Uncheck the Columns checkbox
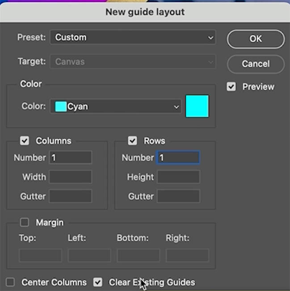Image resolution: width=290 pixels, height=291 pixels. (x=25, y=141)
